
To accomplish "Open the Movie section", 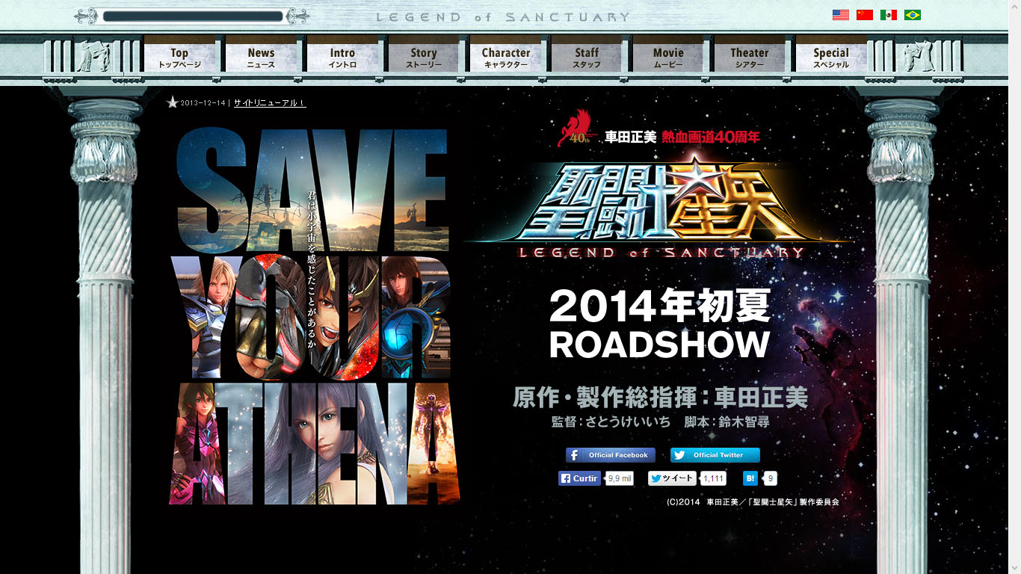I will 668,57.
